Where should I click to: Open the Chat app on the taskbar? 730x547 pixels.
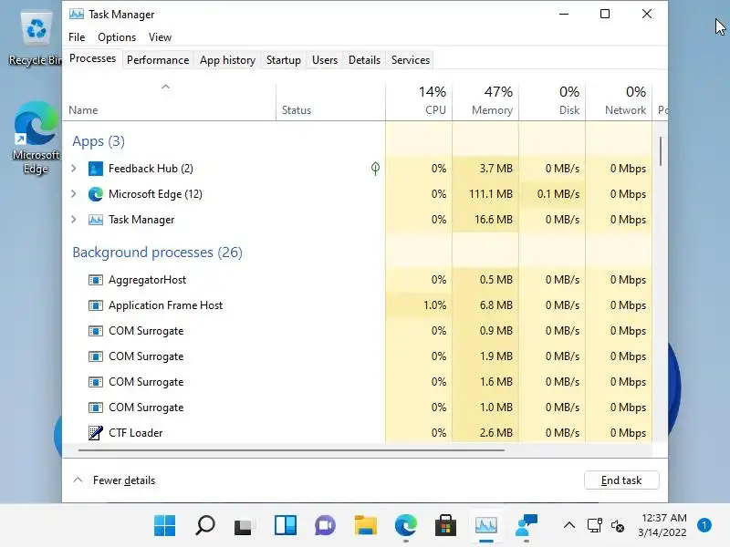point(325,526)
